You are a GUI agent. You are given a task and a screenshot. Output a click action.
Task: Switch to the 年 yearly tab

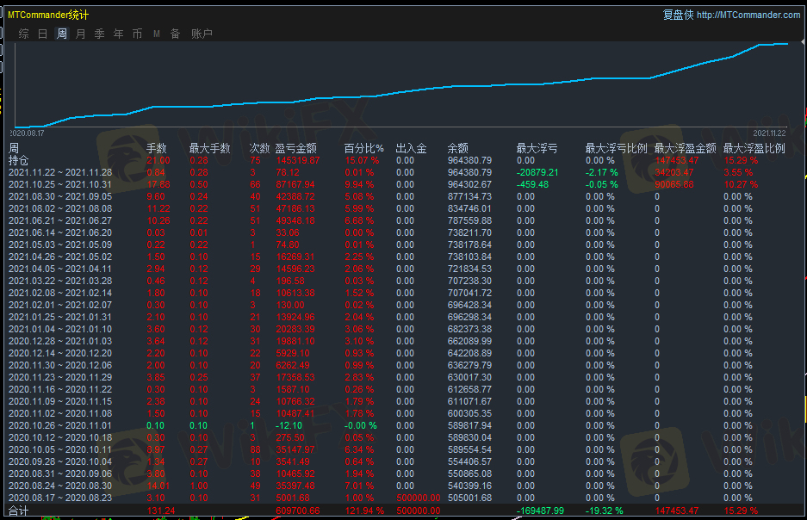click(119, 34)
